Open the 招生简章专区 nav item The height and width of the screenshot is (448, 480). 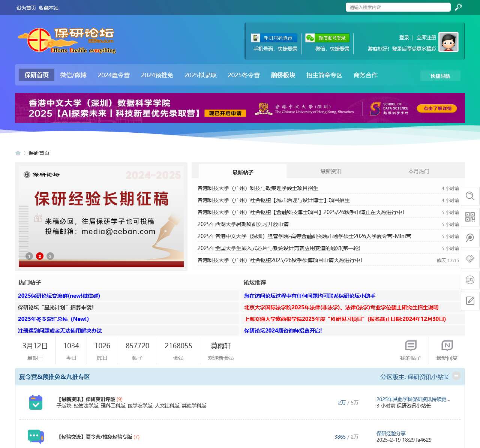coord(324,75)
